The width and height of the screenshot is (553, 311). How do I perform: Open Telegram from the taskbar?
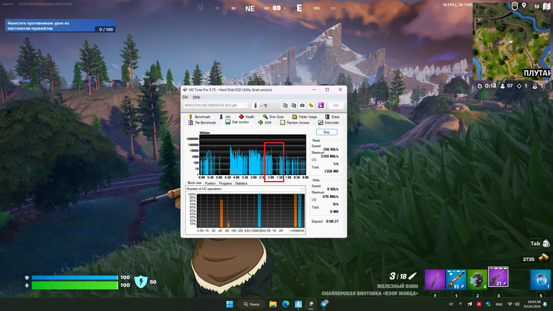click(x=324, y=304)
